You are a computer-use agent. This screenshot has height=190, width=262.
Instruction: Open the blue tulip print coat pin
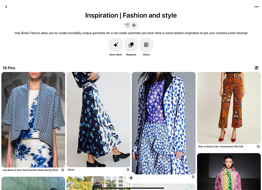click(163, 123)
